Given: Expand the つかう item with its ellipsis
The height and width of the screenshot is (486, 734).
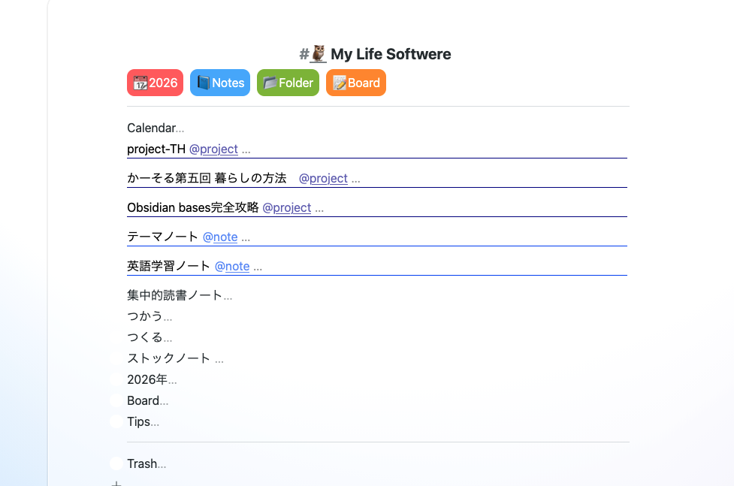Looking at the screenshot, I should (168, 316).
